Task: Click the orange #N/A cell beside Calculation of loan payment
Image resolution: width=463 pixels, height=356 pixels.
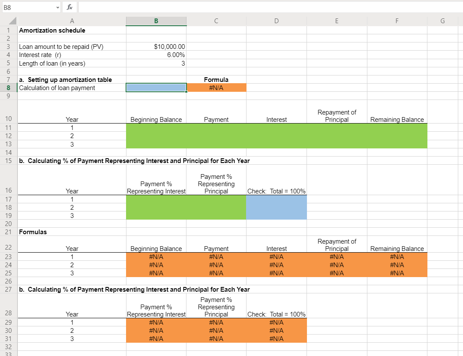Action: click(216, 87)
